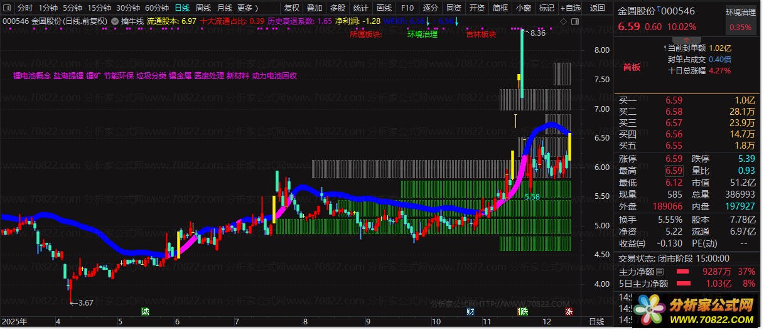Click the pin icon at toolbar left
Viewport: 764px width, 330px height.
(7, 8)
